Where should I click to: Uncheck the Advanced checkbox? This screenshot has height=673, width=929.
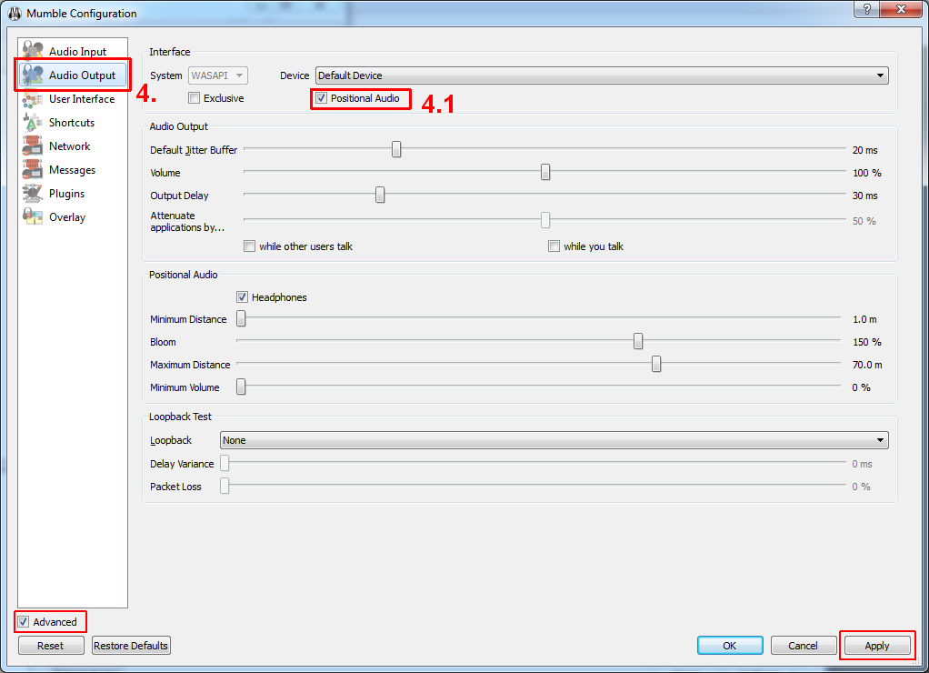point(23,621)
